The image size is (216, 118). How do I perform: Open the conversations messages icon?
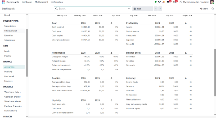[x=168, y=2]
